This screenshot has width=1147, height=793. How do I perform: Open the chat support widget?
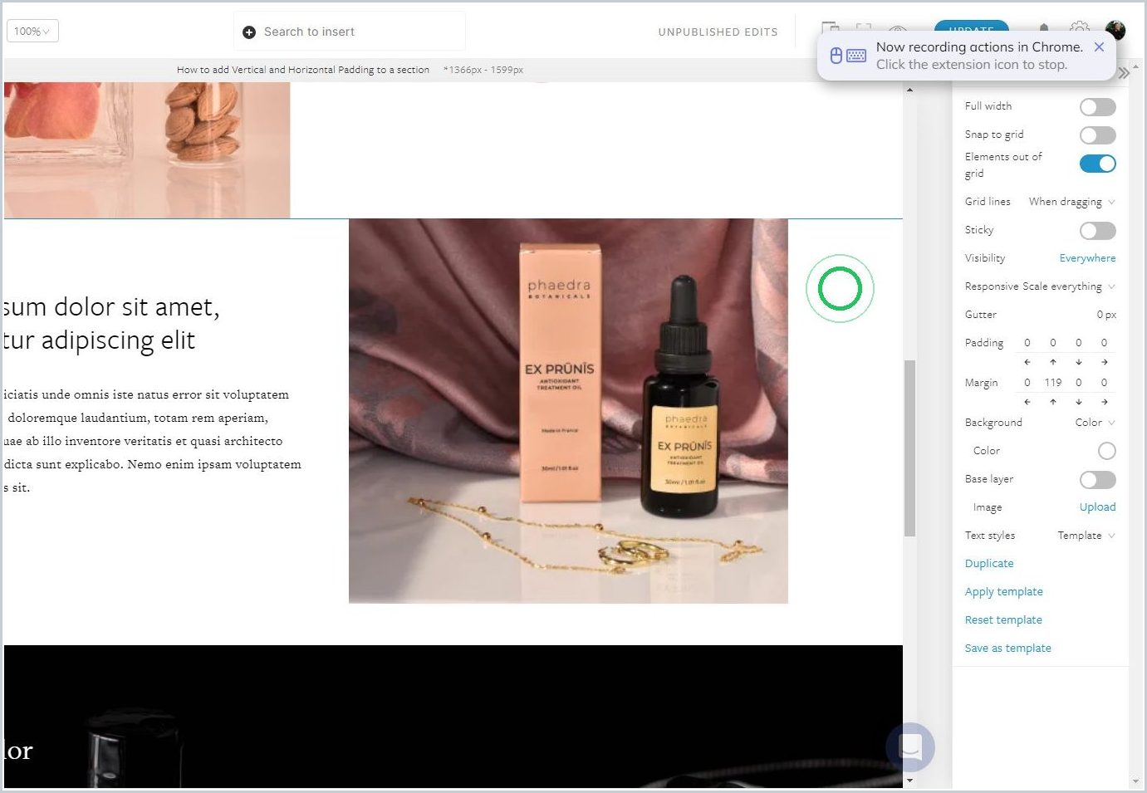(x=910, y=746)
